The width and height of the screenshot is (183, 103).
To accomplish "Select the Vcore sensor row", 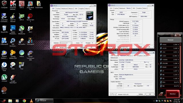I will tap(170, 45).
